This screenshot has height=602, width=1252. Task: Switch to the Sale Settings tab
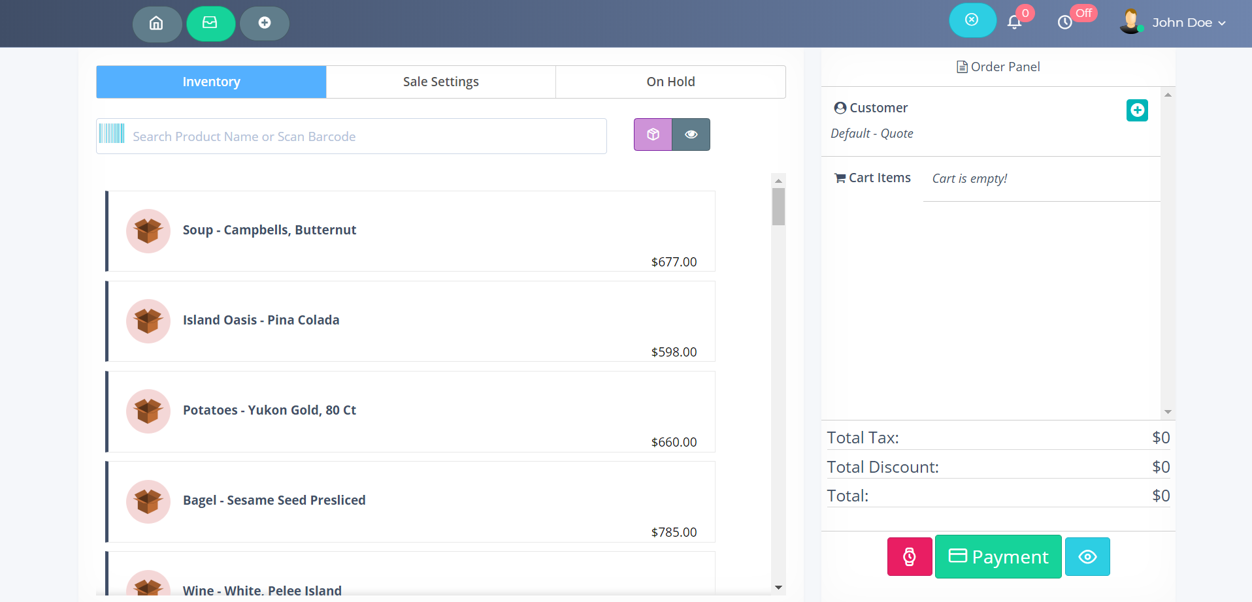click(x=440, y=82)
